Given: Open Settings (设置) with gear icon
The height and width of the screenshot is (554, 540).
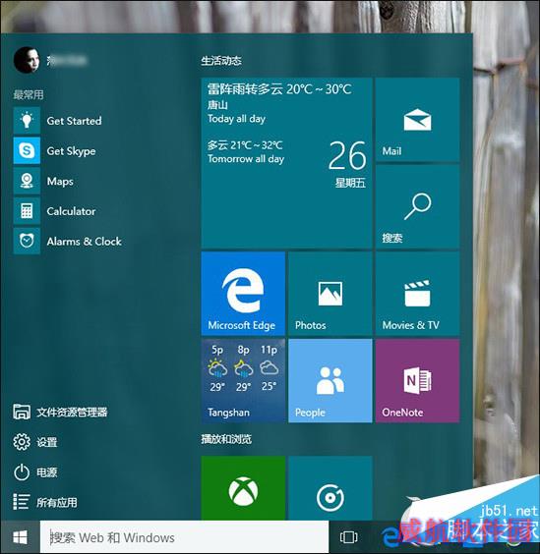Looking at the screenshot, I should 35,442.
